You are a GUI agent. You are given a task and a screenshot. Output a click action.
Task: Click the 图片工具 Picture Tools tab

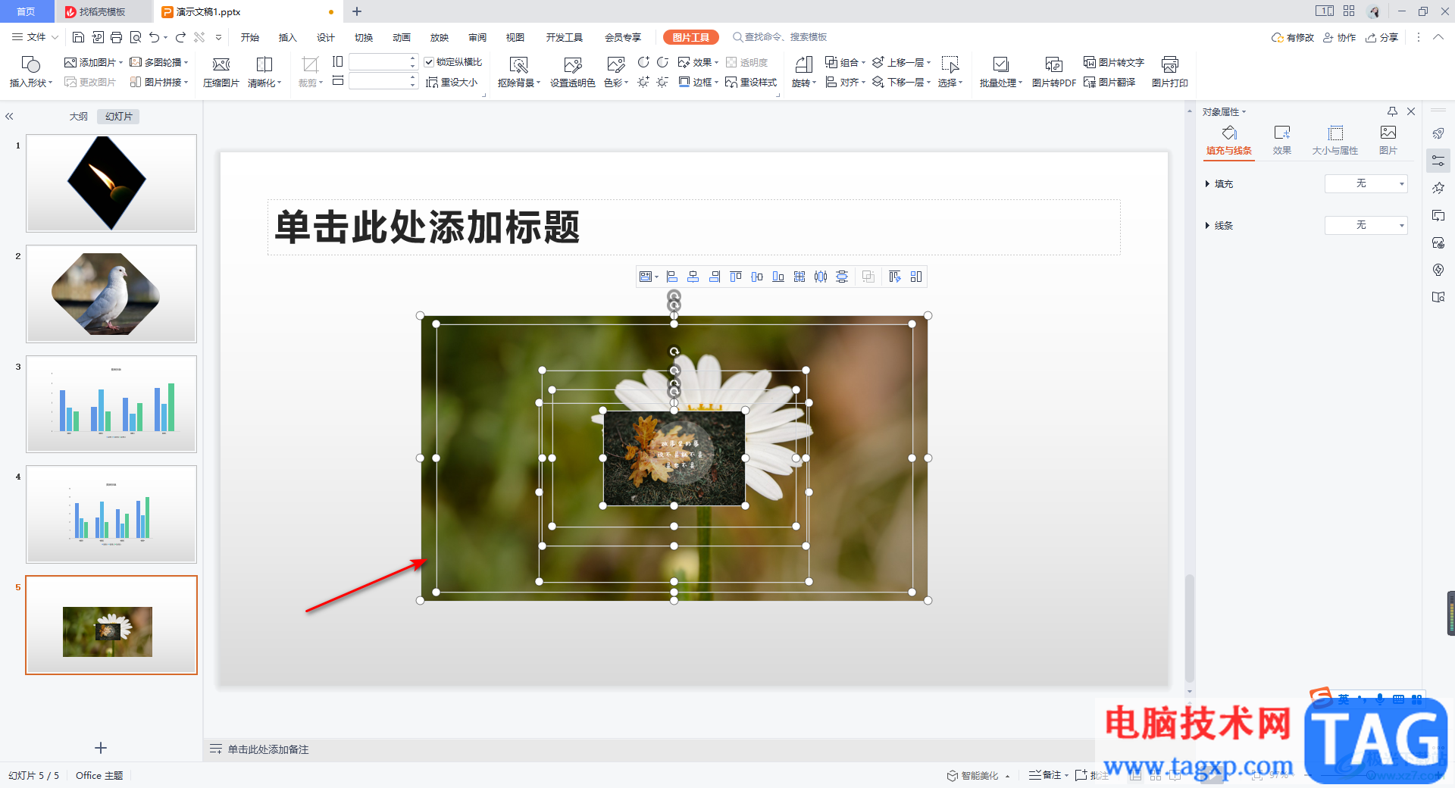tap(691, 37)
